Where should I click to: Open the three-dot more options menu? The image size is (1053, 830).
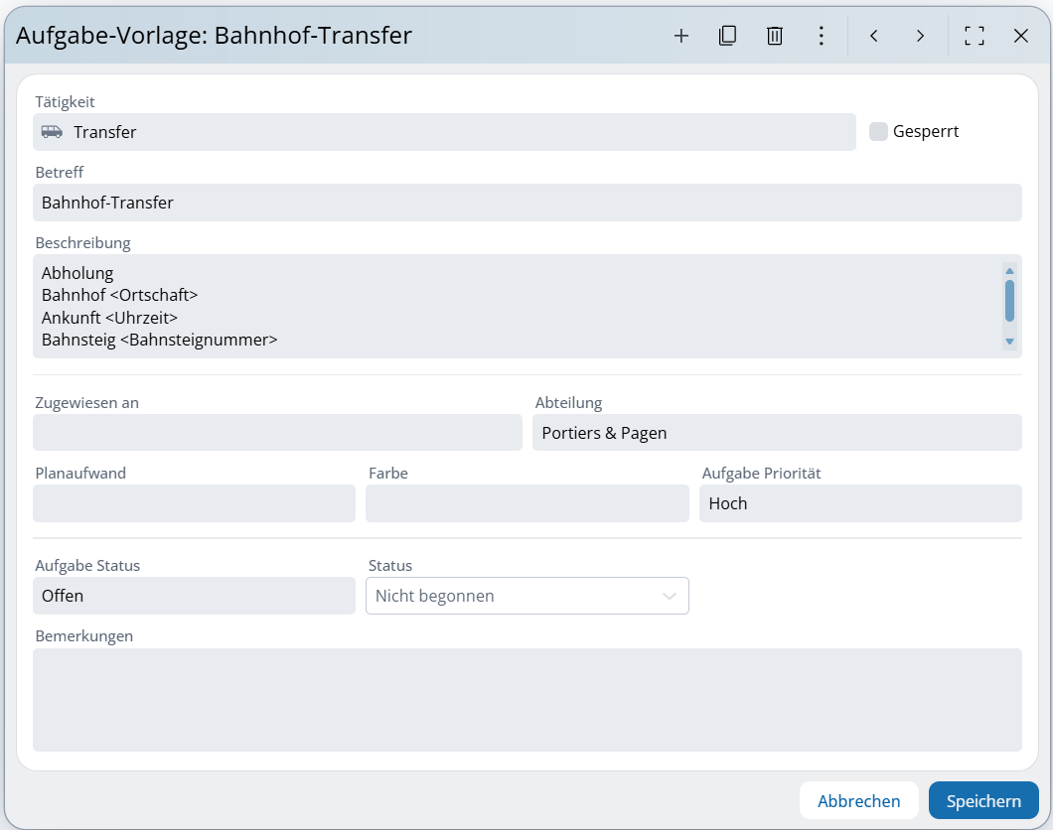[821, 36]
